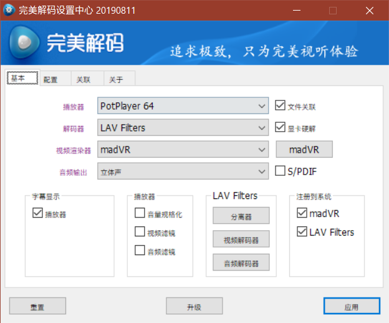Click the 完美解码 player logo in banner
The image size is (389, 323).
pos(24,42)
